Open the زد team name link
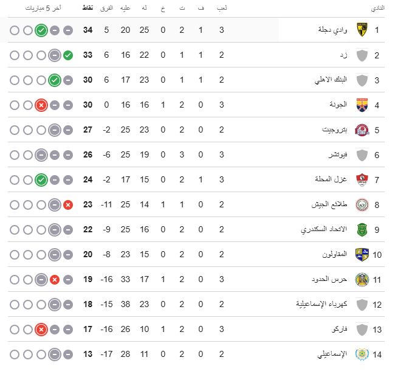The height and width of the screenshot is (377, 398). click(343, 55)
